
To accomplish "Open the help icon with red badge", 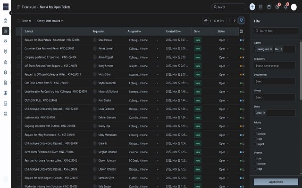I will pyautogui.click(x=277, y=7).
